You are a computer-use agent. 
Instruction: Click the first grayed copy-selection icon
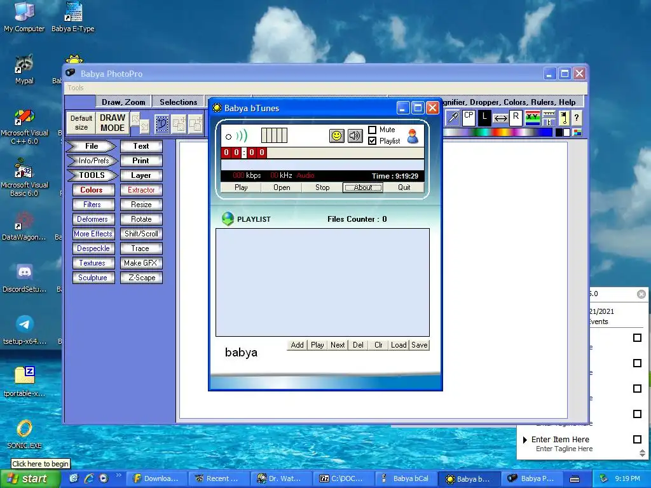179,124
